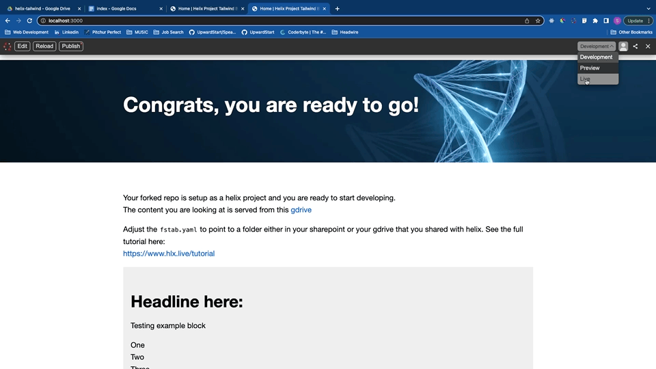The image size is (656, 369).
Task: Click the share page icon in address bar
Action: [527, 20]
